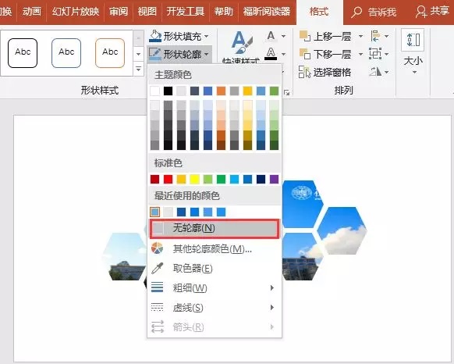
Task: Click the Rotate objects icon
Action: (x=375, y=71)
